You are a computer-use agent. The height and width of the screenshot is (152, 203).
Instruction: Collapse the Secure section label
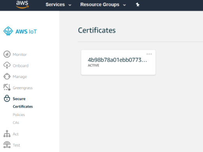(19, 99)
